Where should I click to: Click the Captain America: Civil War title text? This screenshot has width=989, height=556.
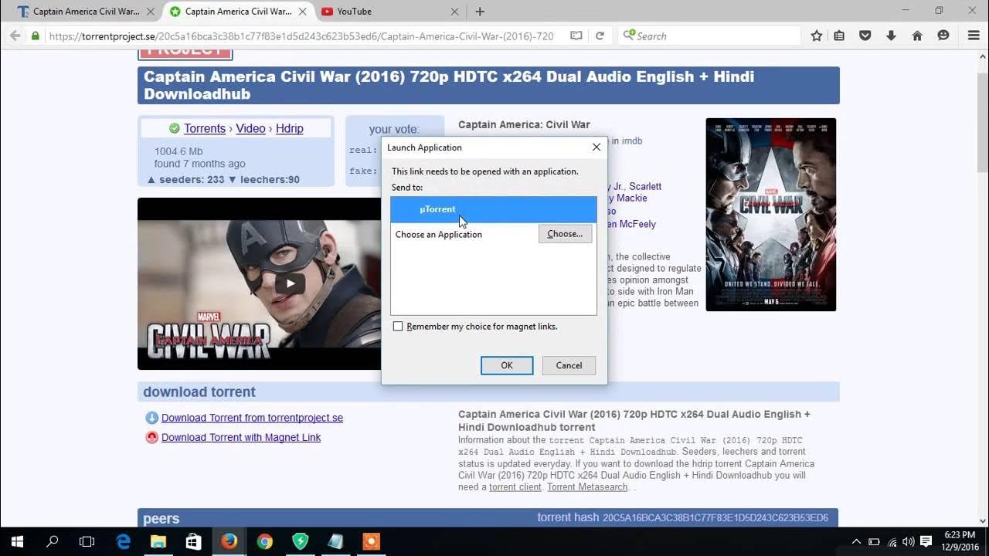pyautogui.click(x=524, y=124)
